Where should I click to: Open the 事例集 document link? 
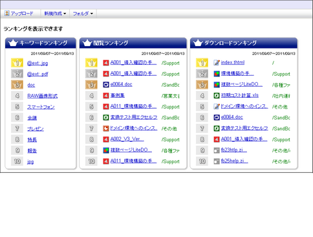point(118,95)
